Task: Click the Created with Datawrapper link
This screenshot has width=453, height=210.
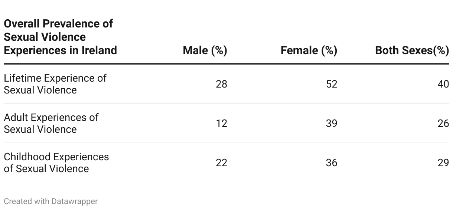Action: (50, 201)
